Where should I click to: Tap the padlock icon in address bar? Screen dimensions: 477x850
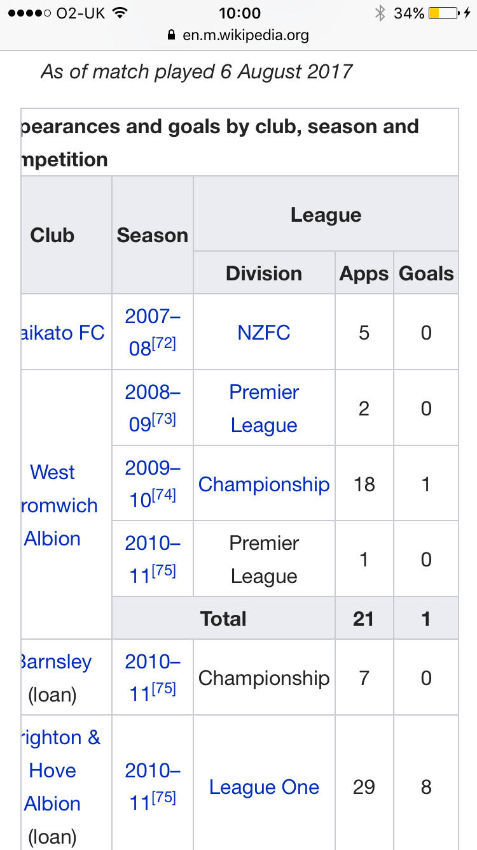click(170, 35)
